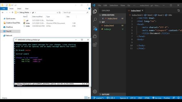Viewport: 182px width, 102px height.
Task: Open index.html under the GIT folder
Action: (x=112, y=25)
